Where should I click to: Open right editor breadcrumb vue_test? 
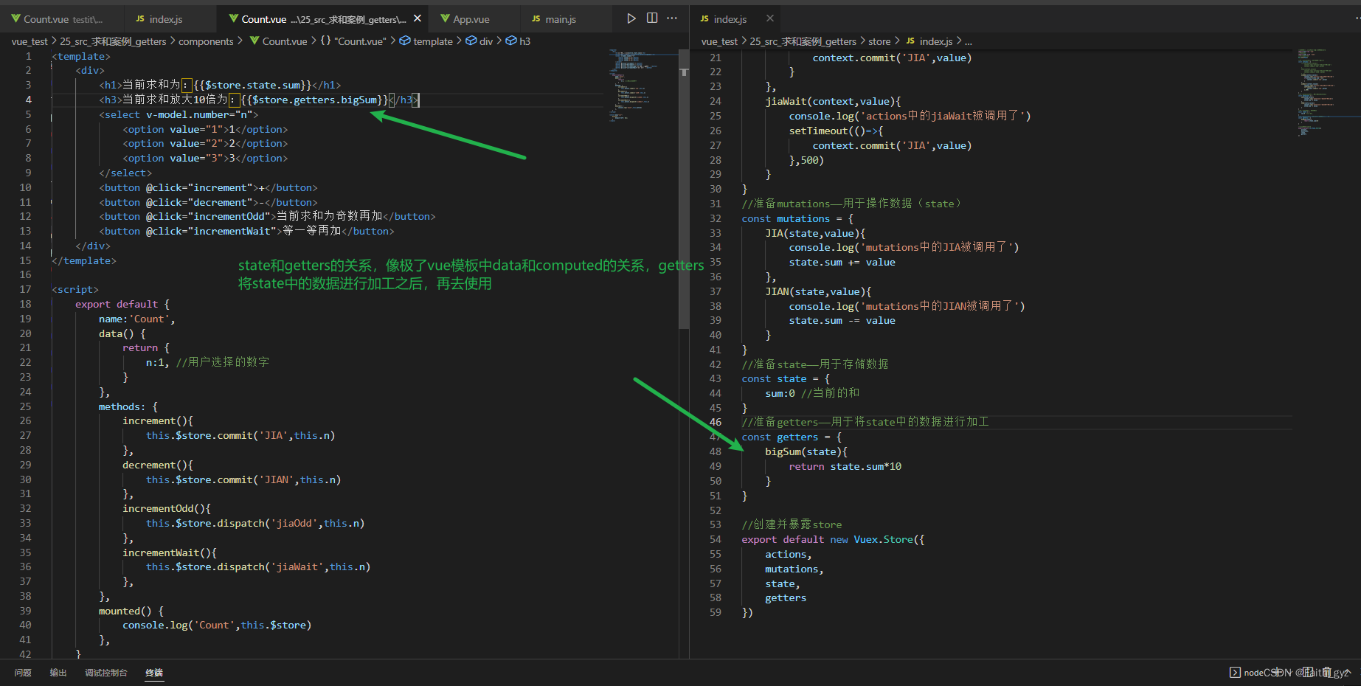pyautogui.click(x=719, y=41)
